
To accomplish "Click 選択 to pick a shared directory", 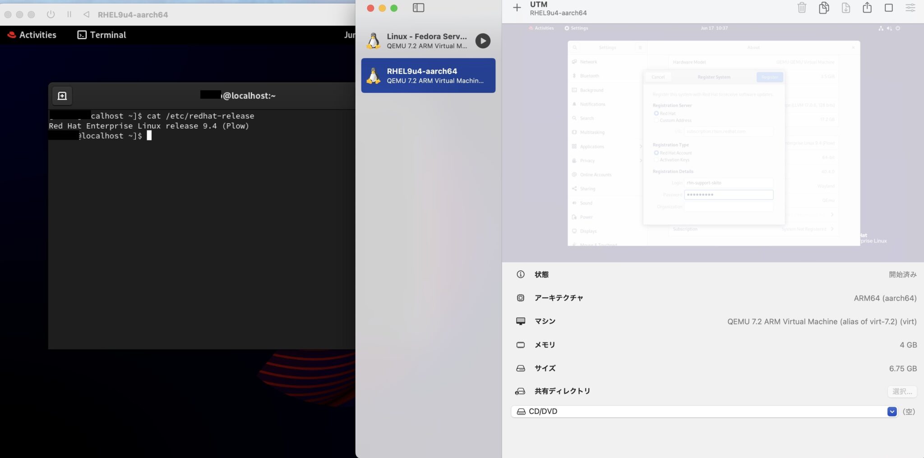I will pos(901,391).
